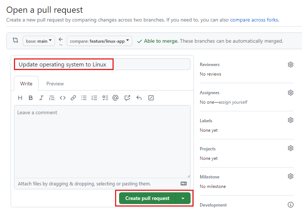Image resolution: width=302 pixels, height=212 pixels.
Task: Click the Open a pull request heading
Action: click(44, 10)
